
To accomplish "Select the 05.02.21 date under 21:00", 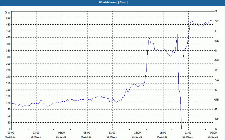I will click(188, 137).
